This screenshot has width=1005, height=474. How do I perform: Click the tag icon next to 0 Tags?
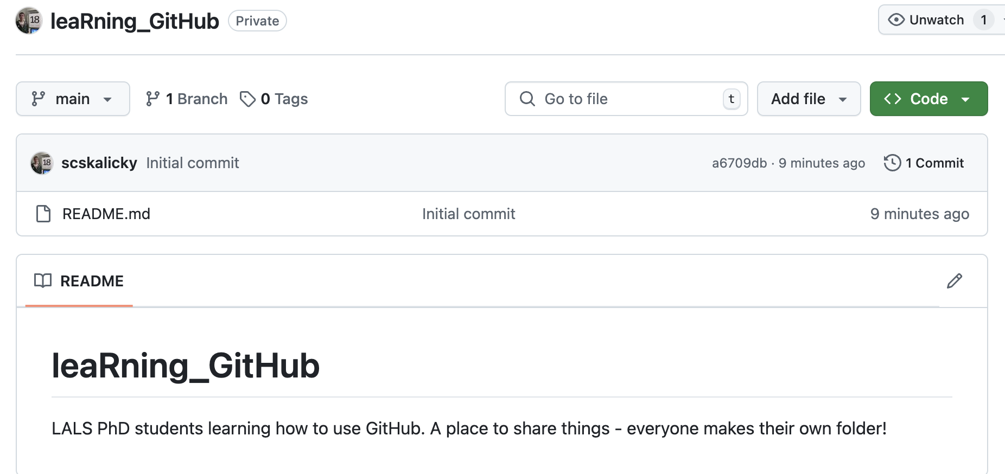point(247,99)
